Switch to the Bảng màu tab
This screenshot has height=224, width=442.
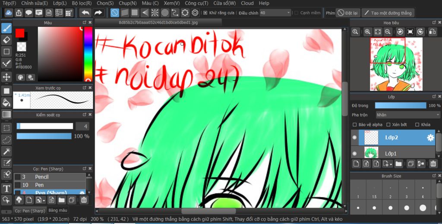(x=58, y=210)
